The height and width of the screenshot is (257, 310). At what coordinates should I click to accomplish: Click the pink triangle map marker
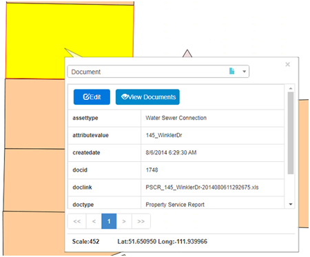pos(187,54)
